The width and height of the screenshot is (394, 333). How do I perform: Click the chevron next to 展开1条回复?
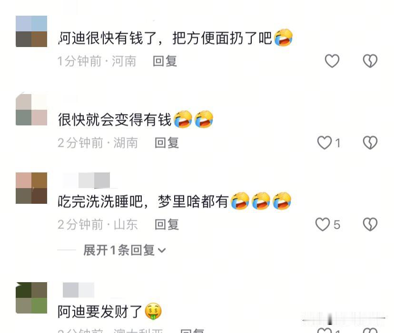pos(162,250)
